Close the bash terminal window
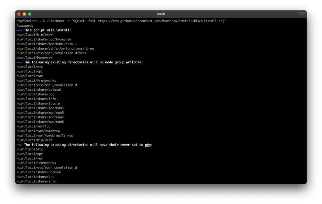Viewport: 322px width, 204px height. pos(19,14)
